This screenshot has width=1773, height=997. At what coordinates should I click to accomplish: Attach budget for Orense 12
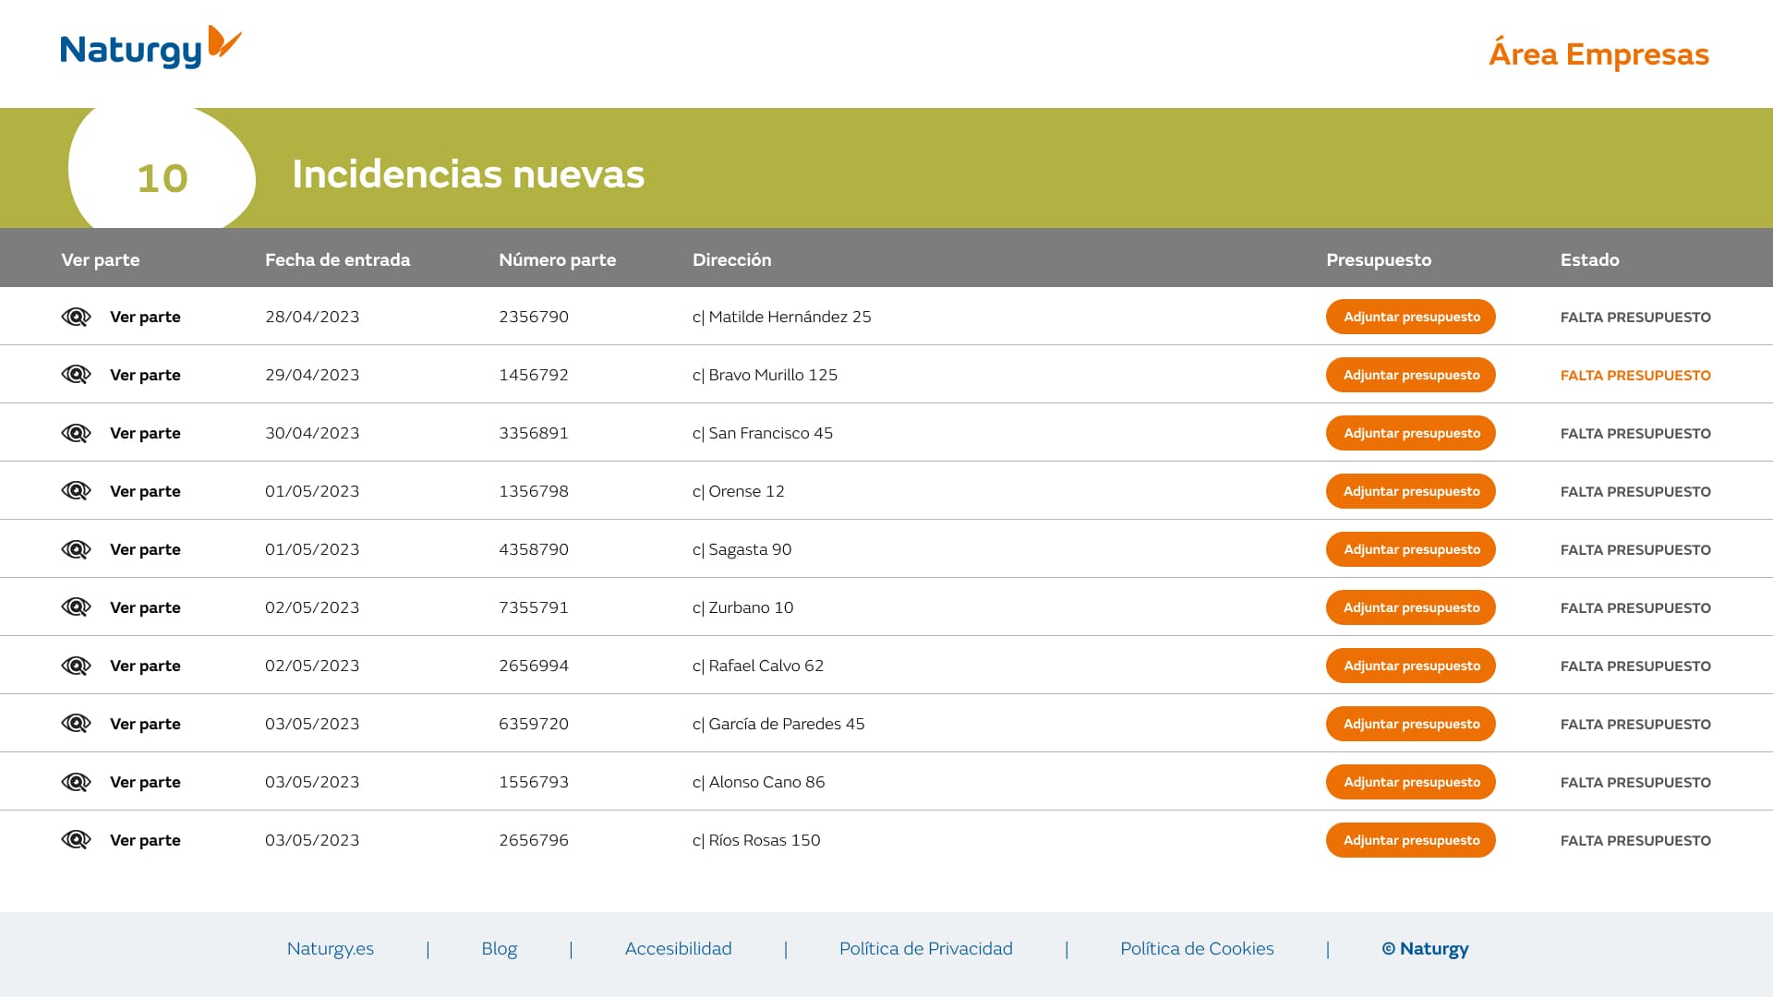point(1410,491)
